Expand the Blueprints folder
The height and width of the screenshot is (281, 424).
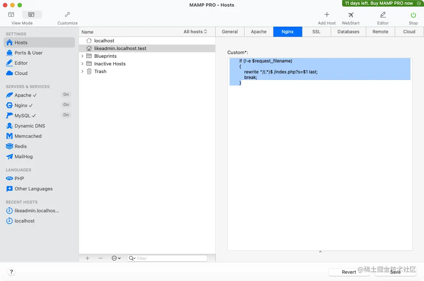click(83, 56)
